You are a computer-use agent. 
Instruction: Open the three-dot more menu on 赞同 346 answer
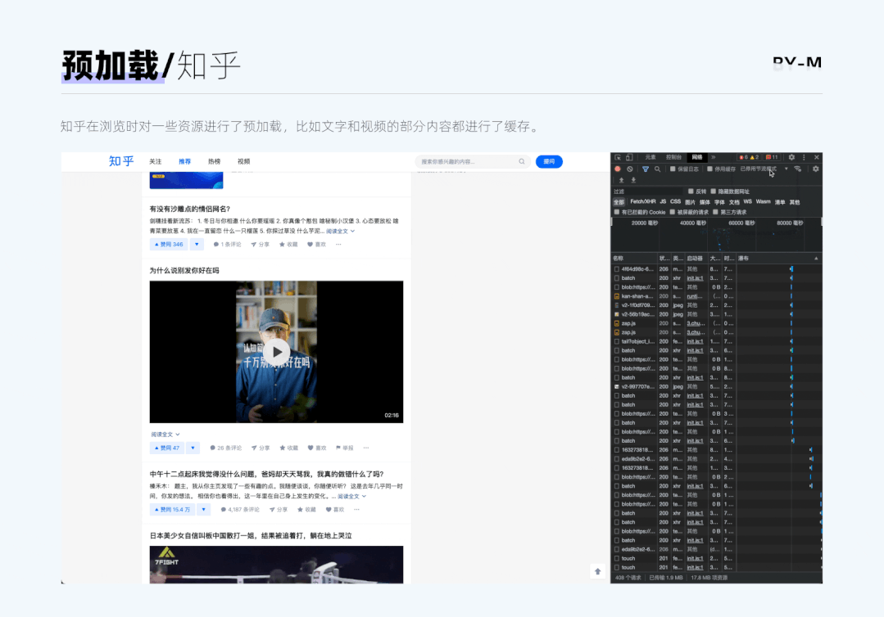[338, 245]
